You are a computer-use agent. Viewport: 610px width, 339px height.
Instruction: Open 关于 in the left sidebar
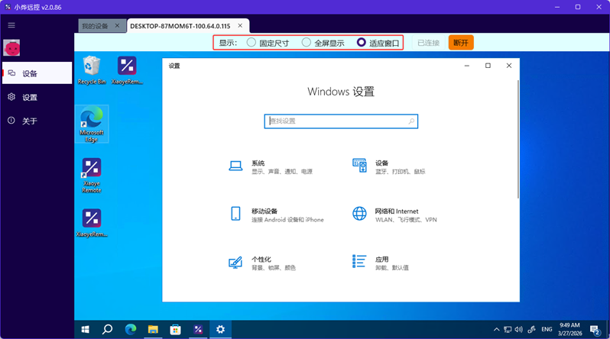[29, 121]
